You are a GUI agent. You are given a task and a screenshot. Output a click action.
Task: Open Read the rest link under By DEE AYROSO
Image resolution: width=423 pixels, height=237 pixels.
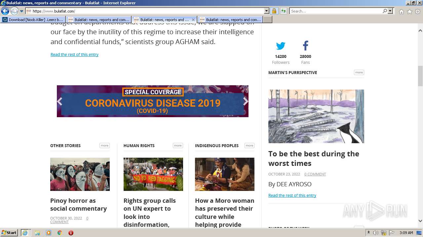point(292,196)
